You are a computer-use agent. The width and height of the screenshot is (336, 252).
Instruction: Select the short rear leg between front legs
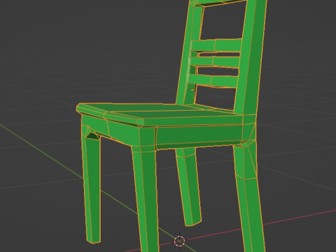pyautogui.click(x=188, y=187)
